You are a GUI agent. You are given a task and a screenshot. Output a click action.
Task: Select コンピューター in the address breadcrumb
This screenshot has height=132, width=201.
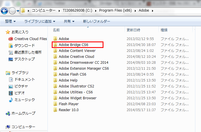click(44, 10)
